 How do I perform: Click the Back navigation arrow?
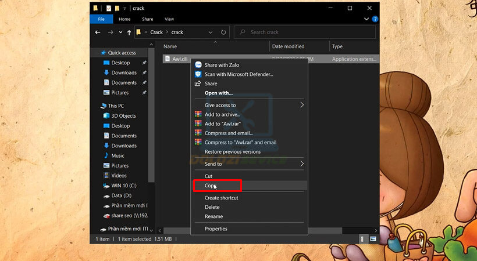(x=98, y=32)
